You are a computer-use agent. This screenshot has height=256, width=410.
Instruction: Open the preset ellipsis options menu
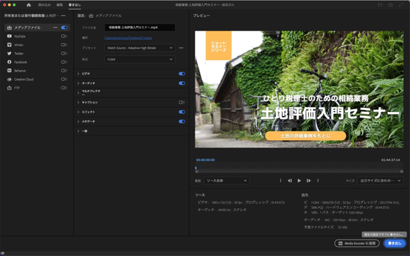pos(181,48)
